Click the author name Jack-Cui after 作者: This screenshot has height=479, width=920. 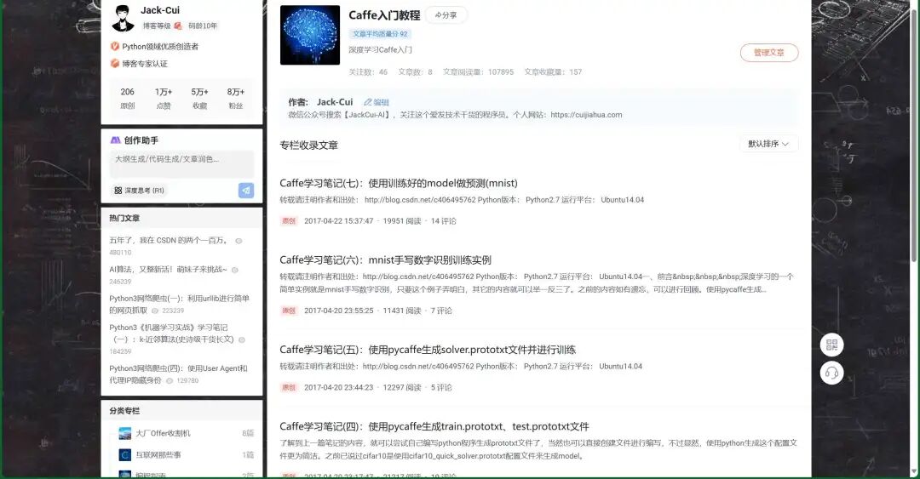(335, 102)
